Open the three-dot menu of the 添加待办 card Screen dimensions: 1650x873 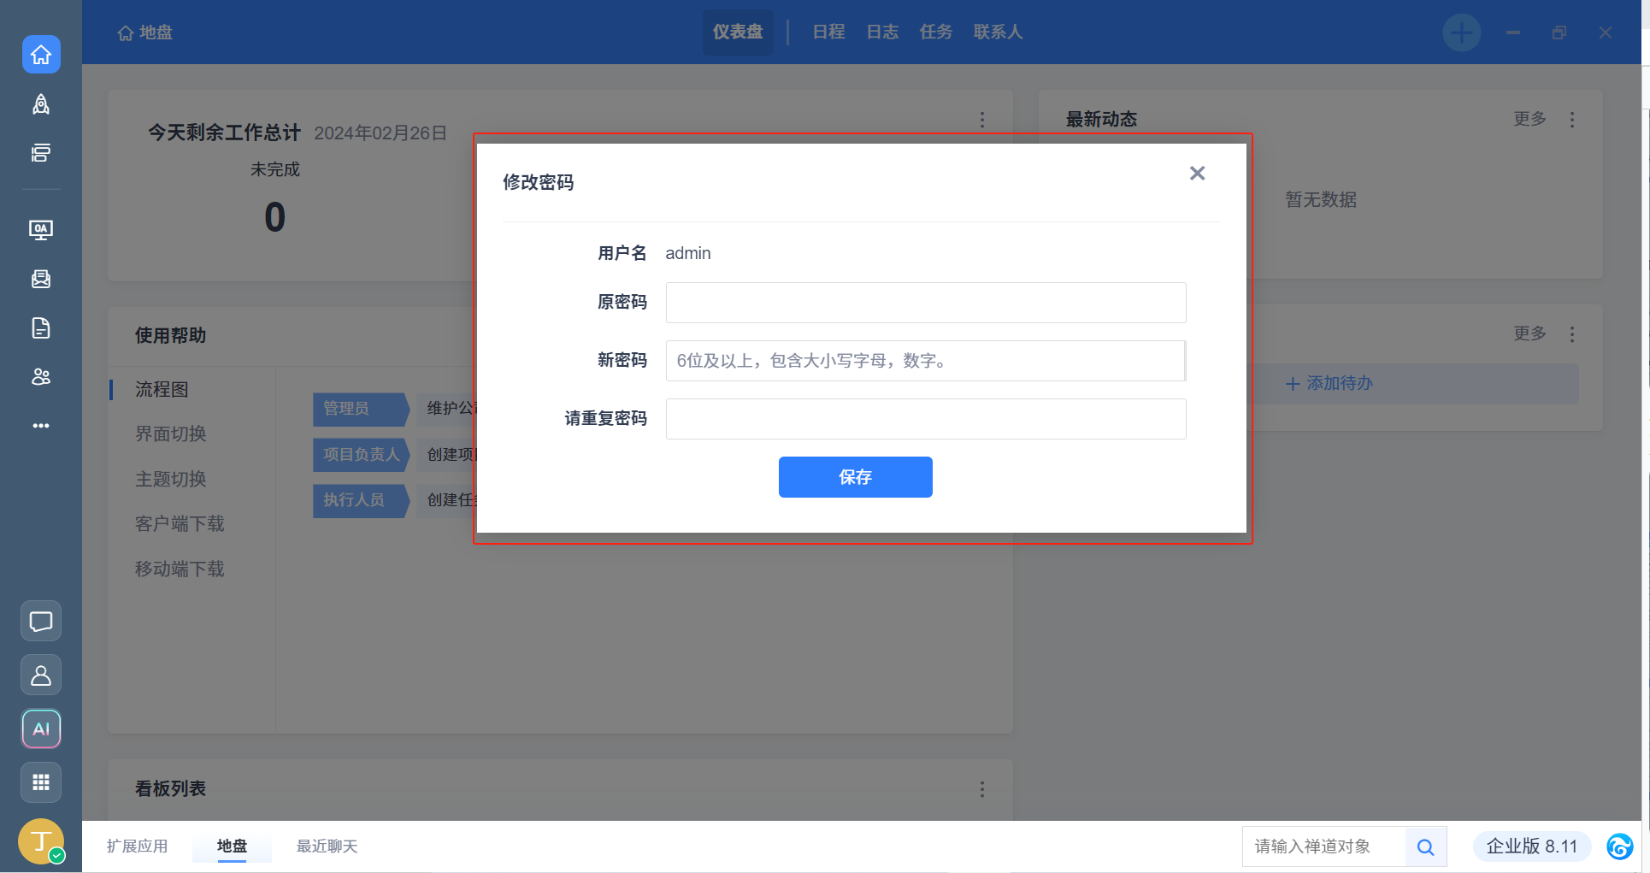(1572, 334)
